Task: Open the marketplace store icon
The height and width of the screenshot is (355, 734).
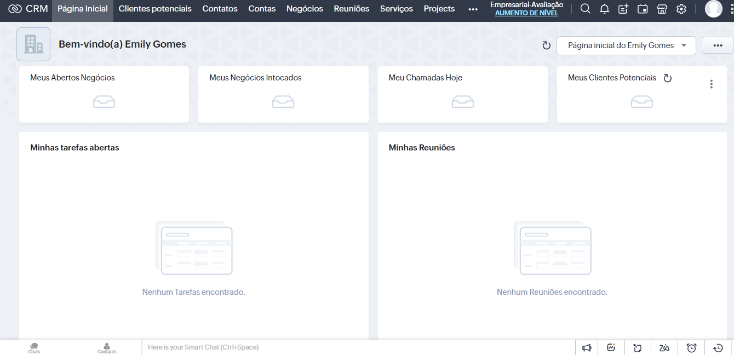Action: pyautogui.click(x=662, y=9)
